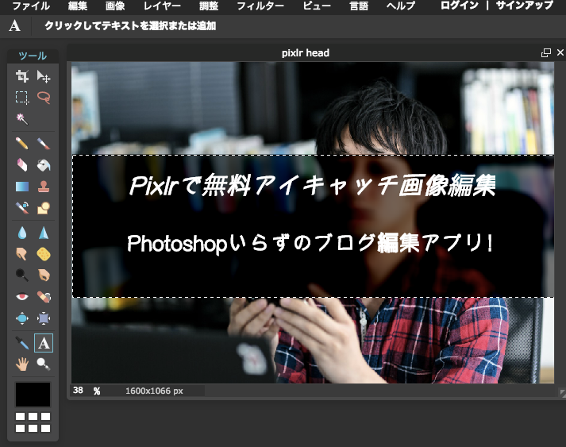Open the 編集 menu

point(78,6)
